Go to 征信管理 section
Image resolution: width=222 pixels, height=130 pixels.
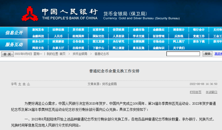(x=159, y=36)
